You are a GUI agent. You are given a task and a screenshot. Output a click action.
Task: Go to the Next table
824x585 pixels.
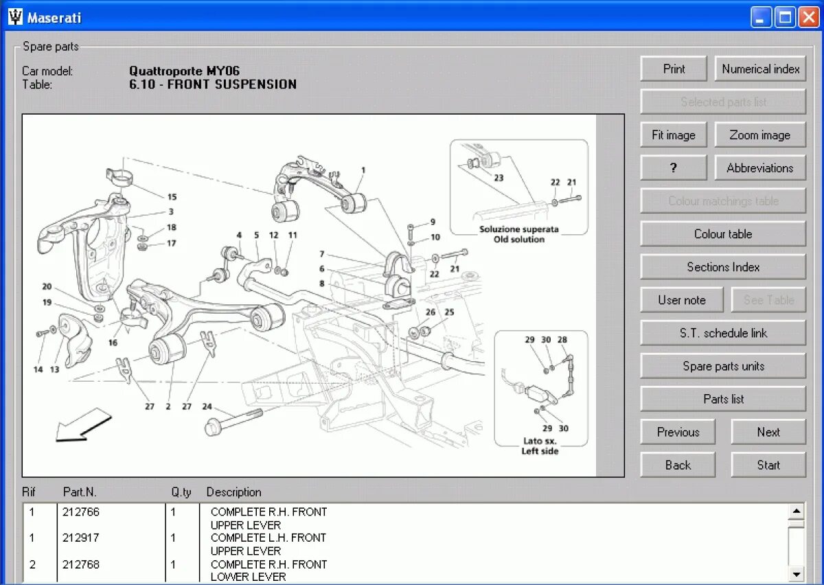pos(768,432)
